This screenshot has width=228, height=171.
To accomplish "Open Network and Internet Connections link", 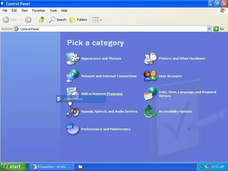I will pyautogui.click(x=109, y=76).
